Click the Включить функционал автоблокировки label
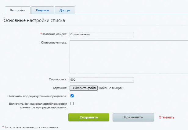 (38, 105)
